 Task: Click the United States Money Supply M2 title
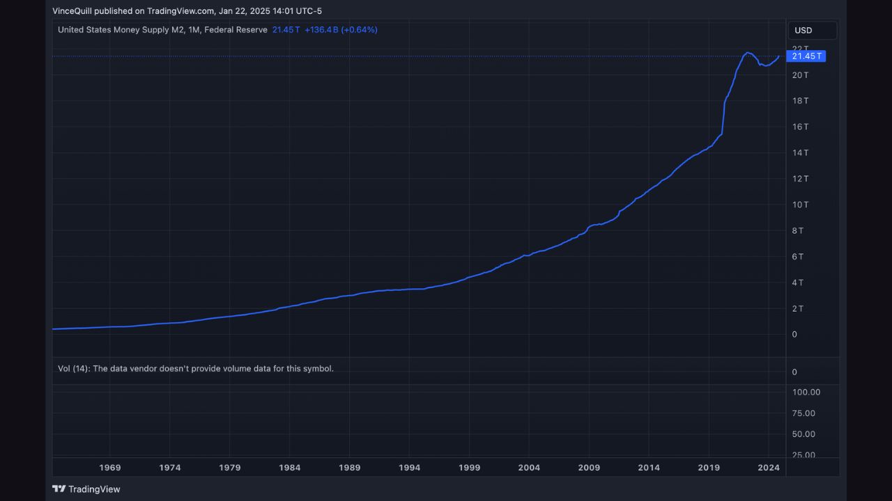[121, 30]
